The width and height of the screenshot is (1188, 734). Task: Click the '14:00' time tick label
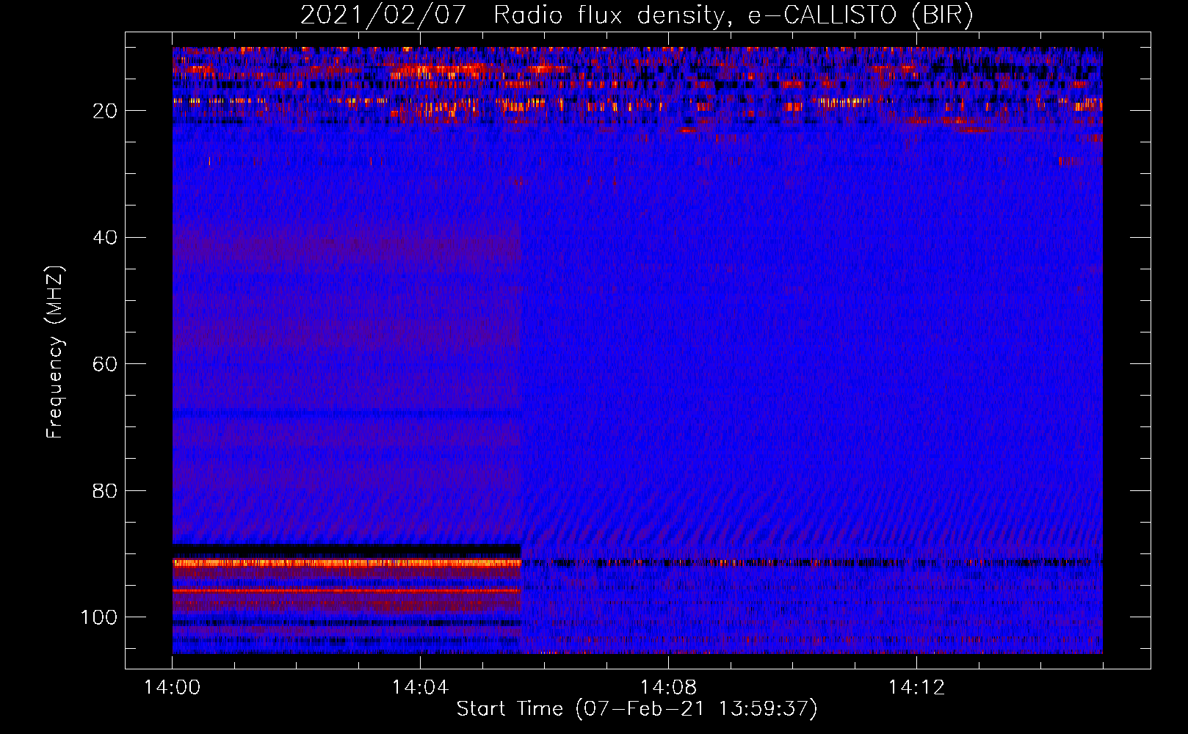[173, 688]
